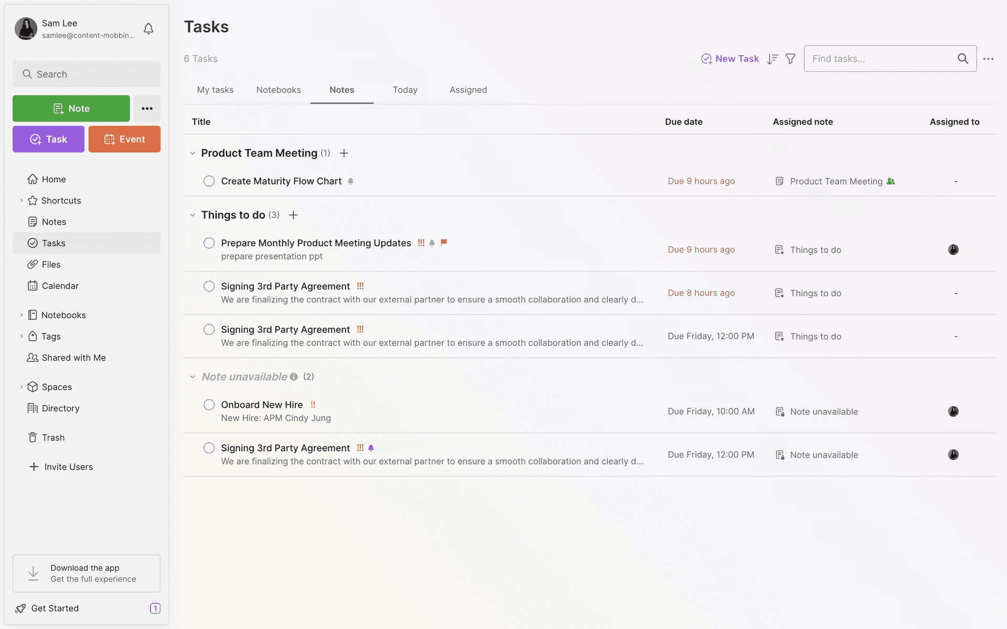1007x629 pixels.
Task: Click plus icon beside Things to do
Action: point(294,215)
